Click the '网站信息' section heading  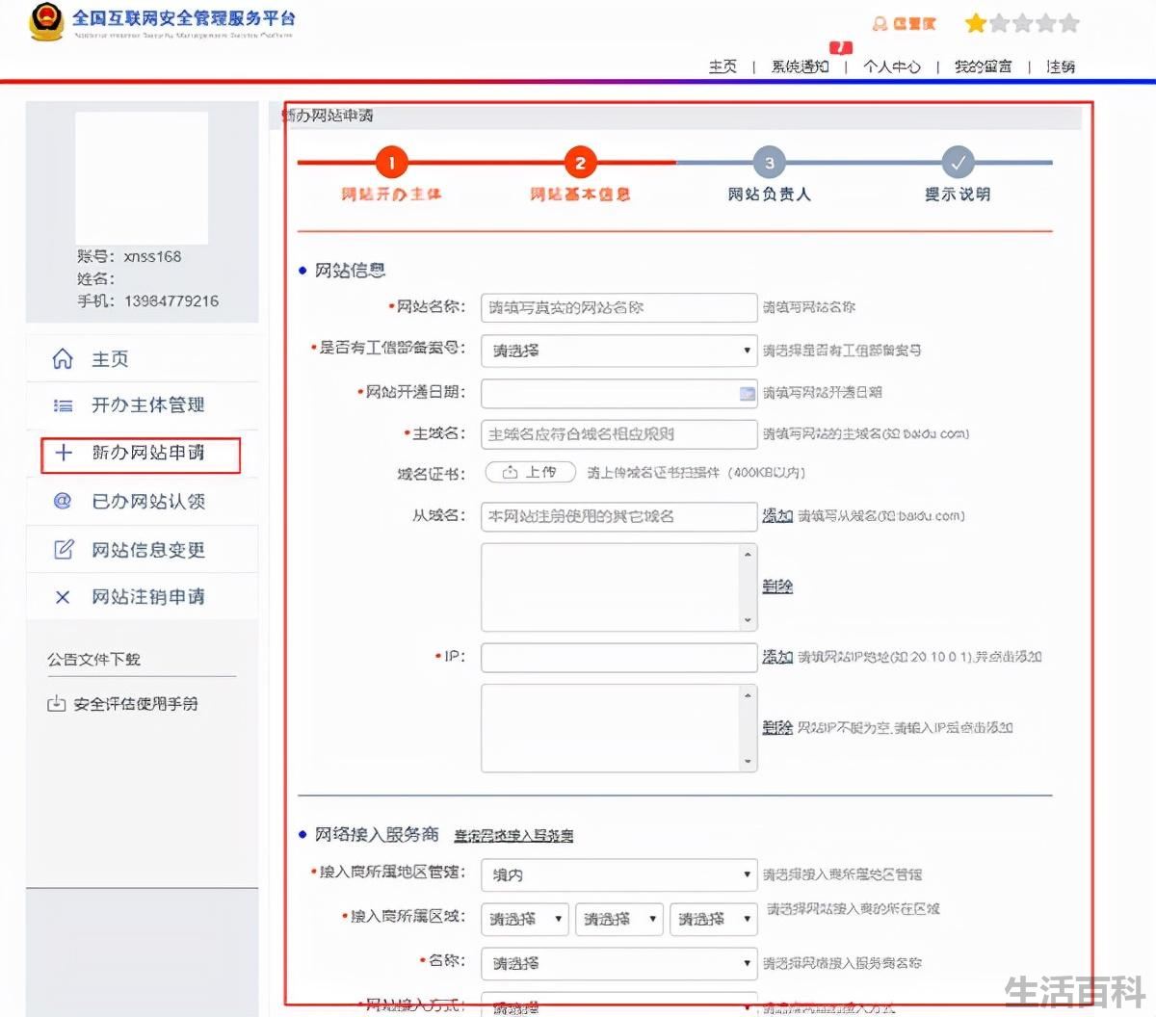pyautogui.click(x=351, y=271)
